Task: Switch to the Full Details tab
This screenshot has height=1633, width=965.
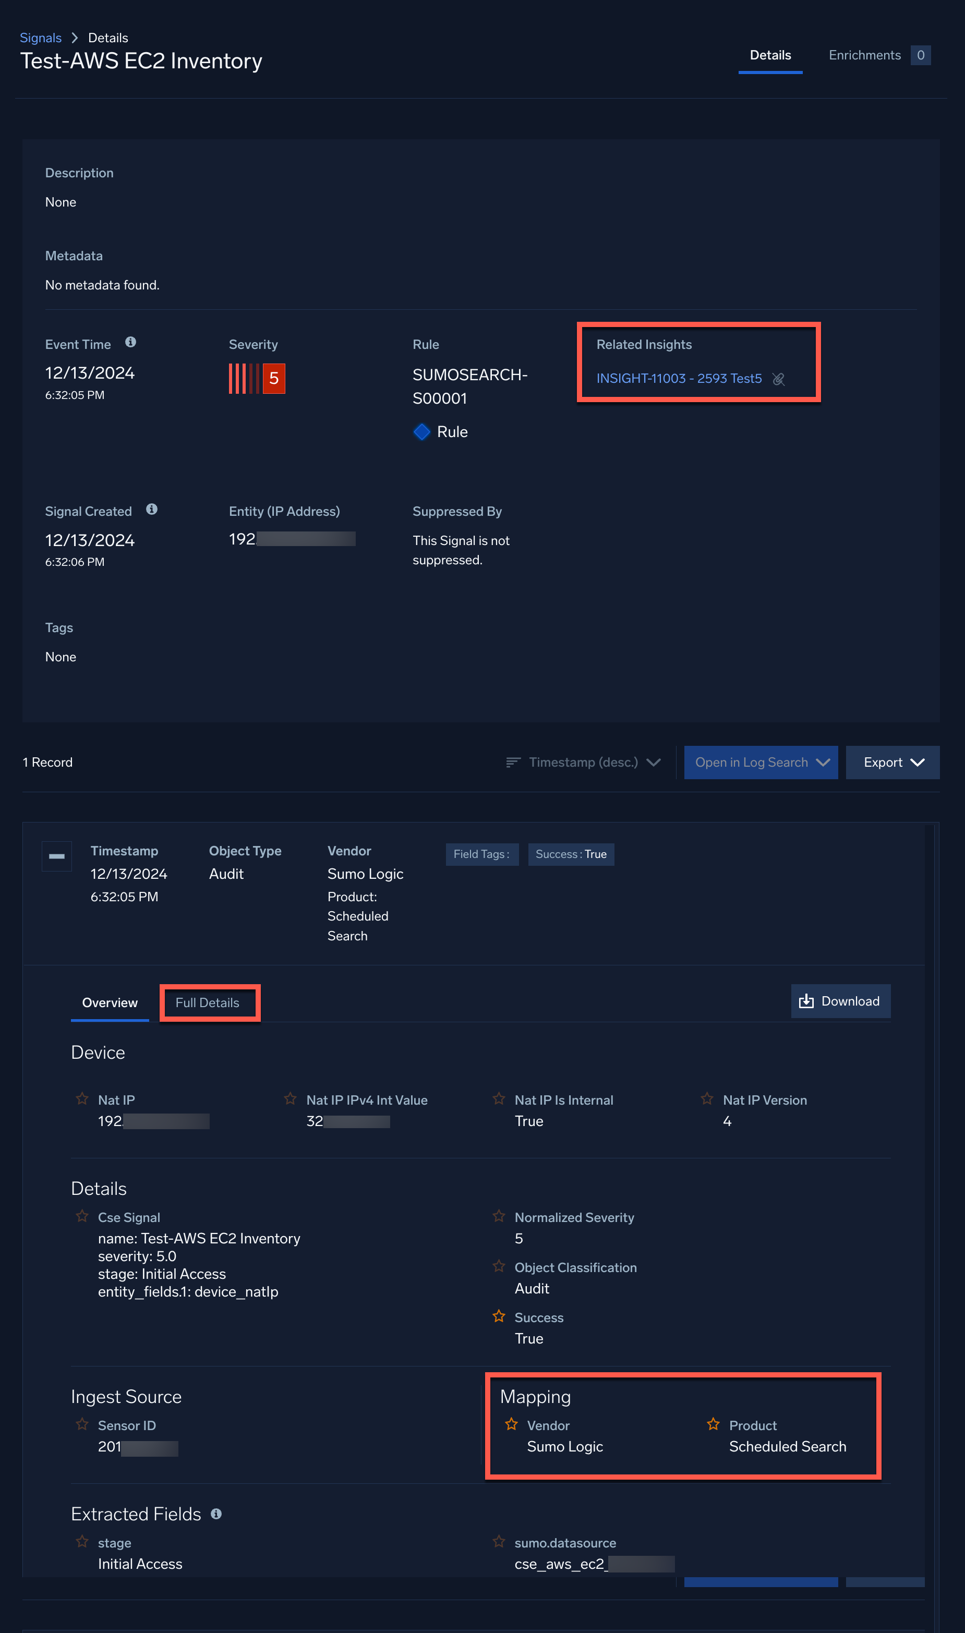Action: pyautogui.click(x=208, y=1002)
